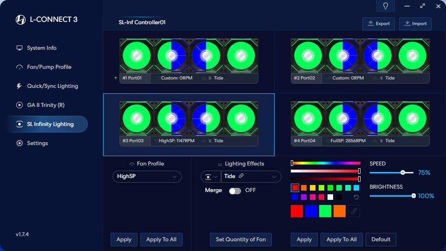Select the large green color slot
The width and height of the screenshot is (446, 251).
(325, 211)
